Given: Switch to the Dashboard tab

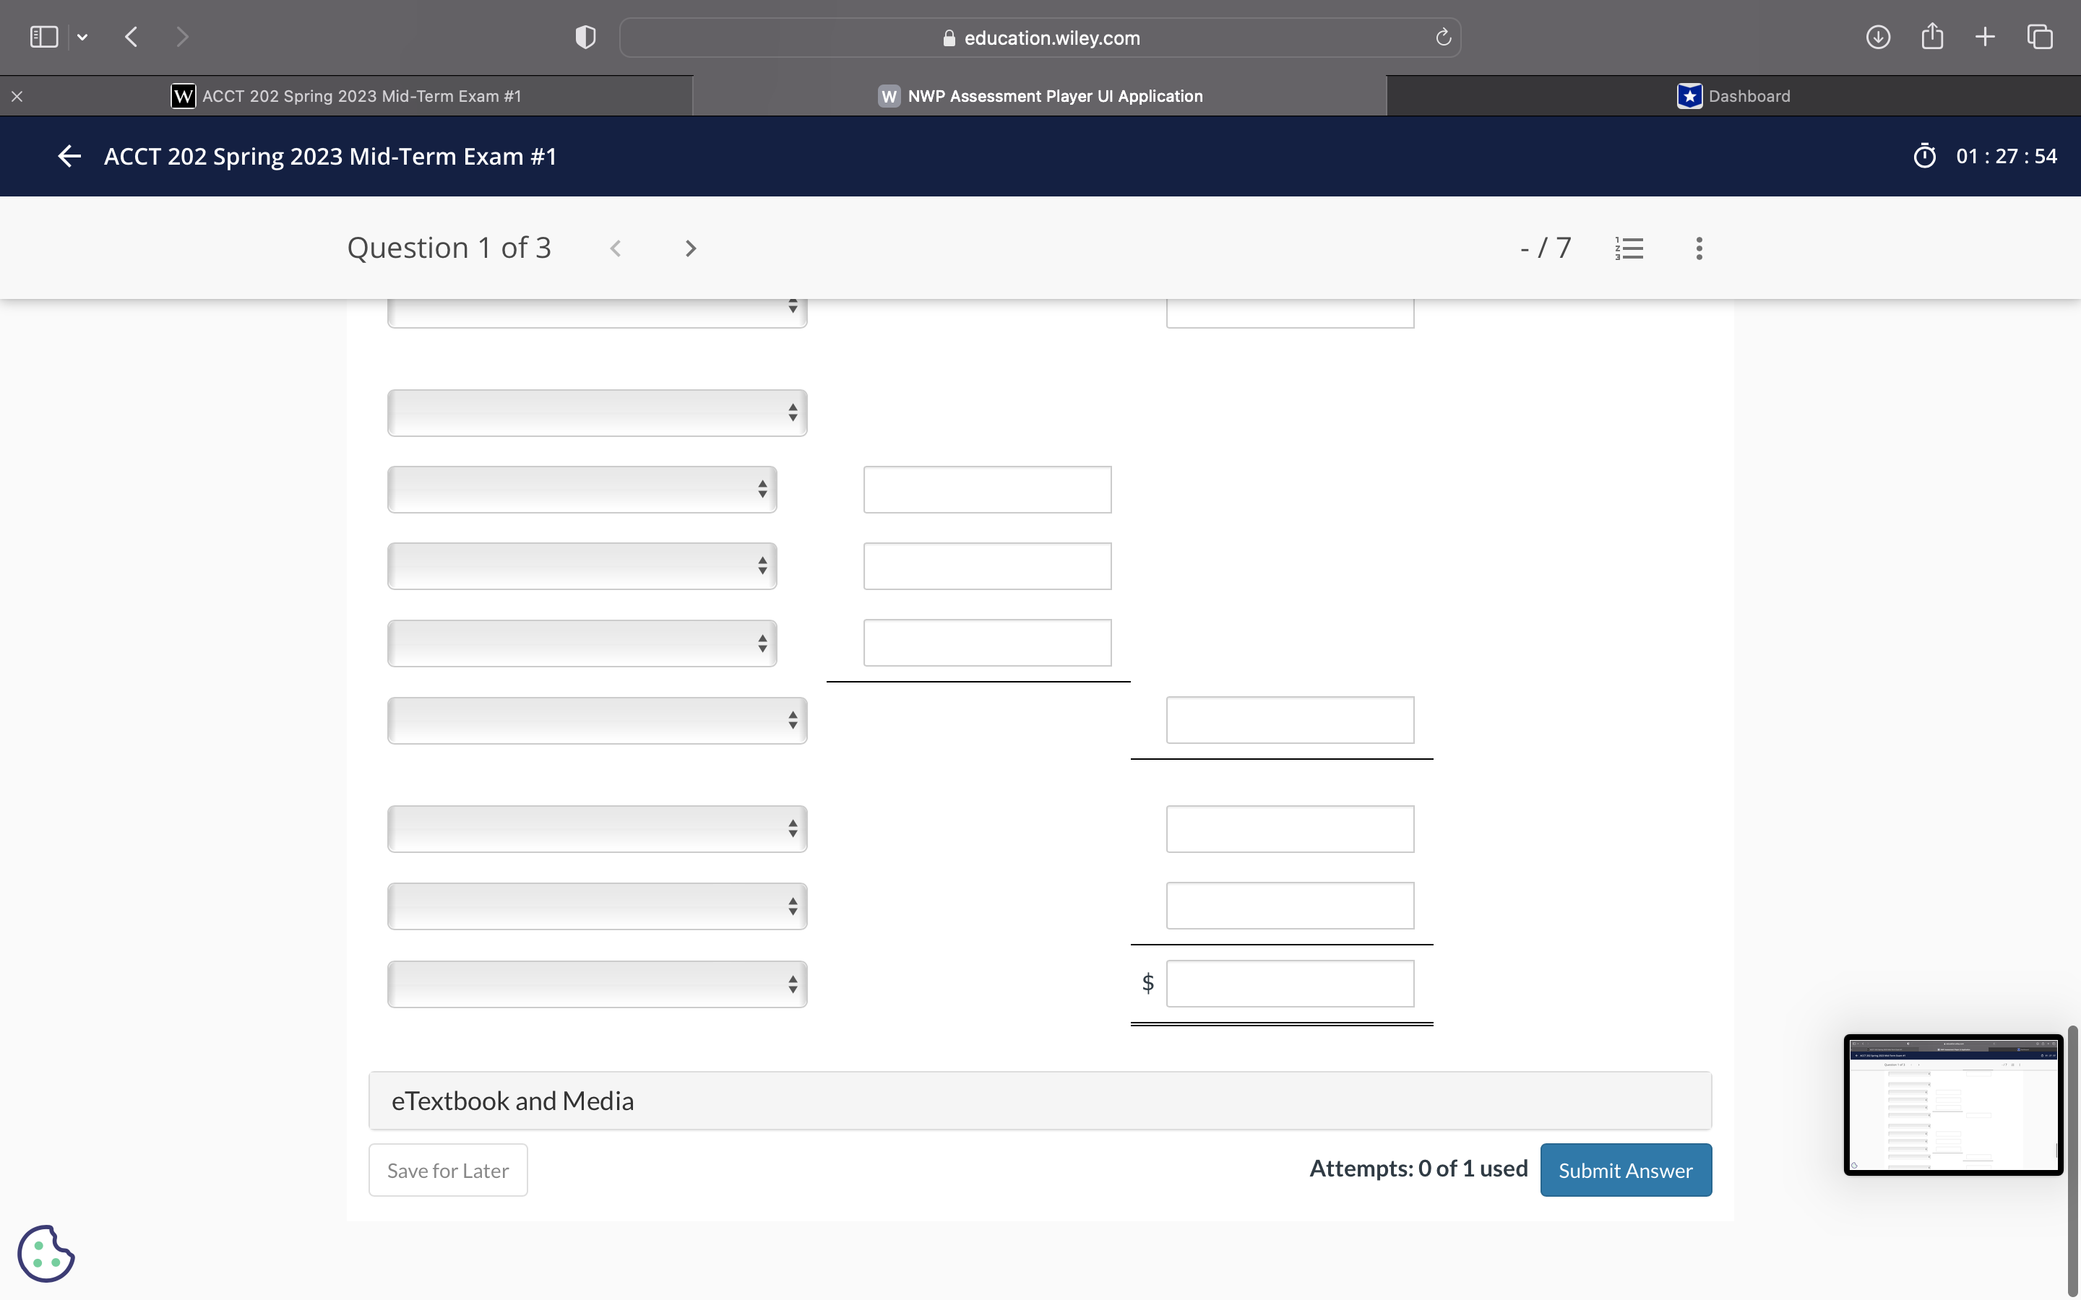Looking at the screenshot, I should 1733,95.
